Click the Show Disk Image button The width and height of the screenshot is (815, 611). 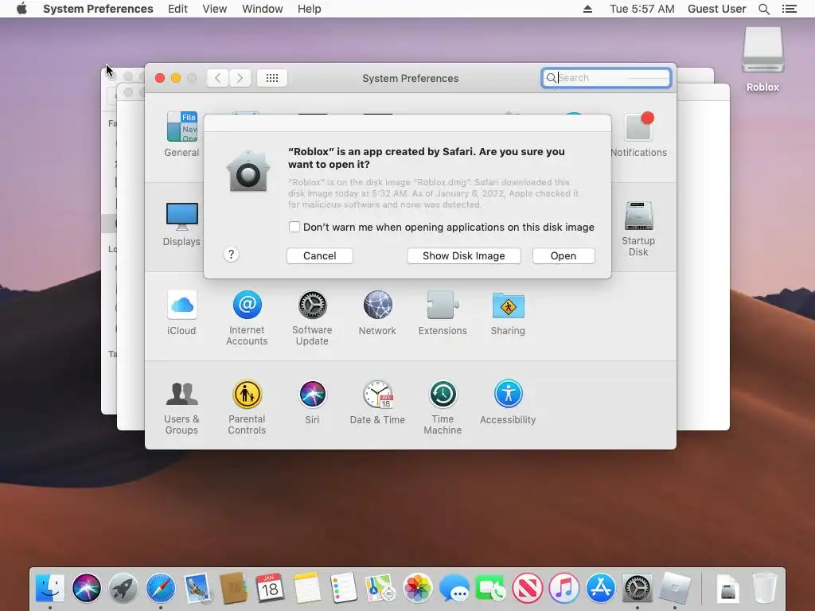(464, 255)
